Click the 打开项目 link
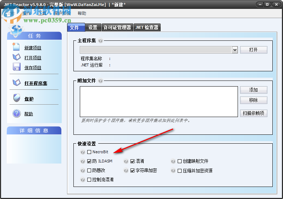283x199 pixels. tap(33, 58)
